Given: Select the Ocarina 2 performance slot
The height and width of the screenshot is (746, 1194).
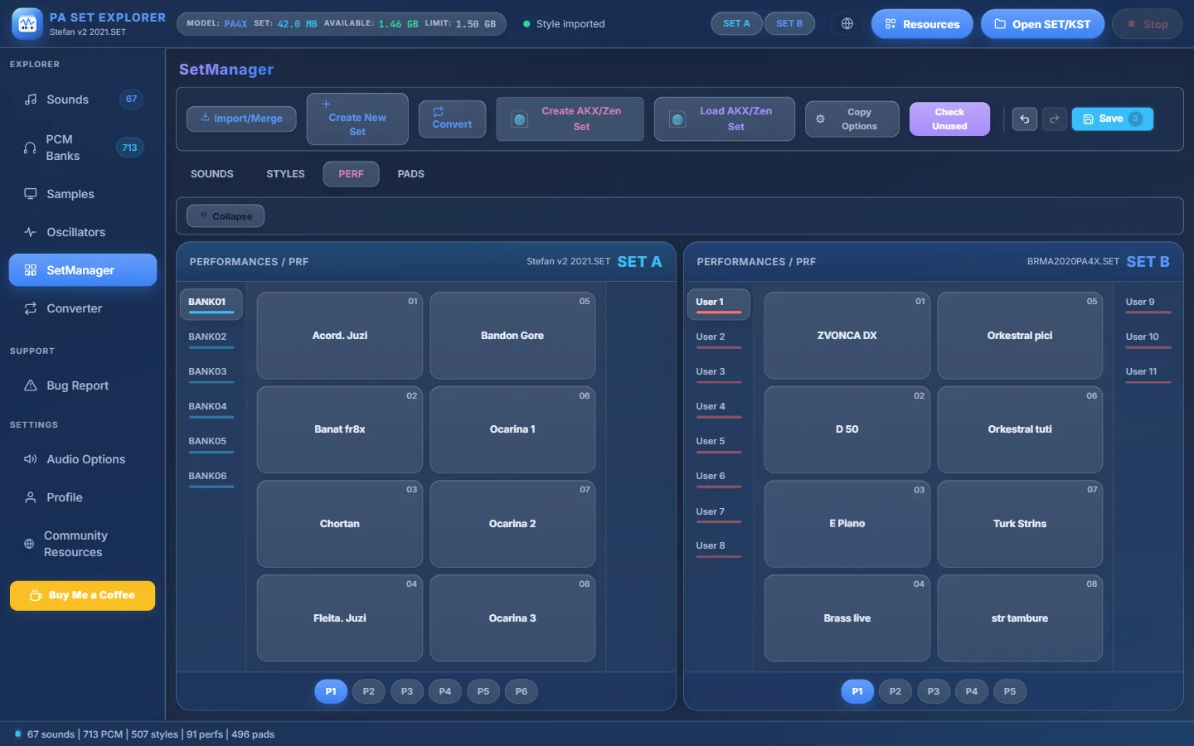Looking at the screenshot, I should [512, 524].
